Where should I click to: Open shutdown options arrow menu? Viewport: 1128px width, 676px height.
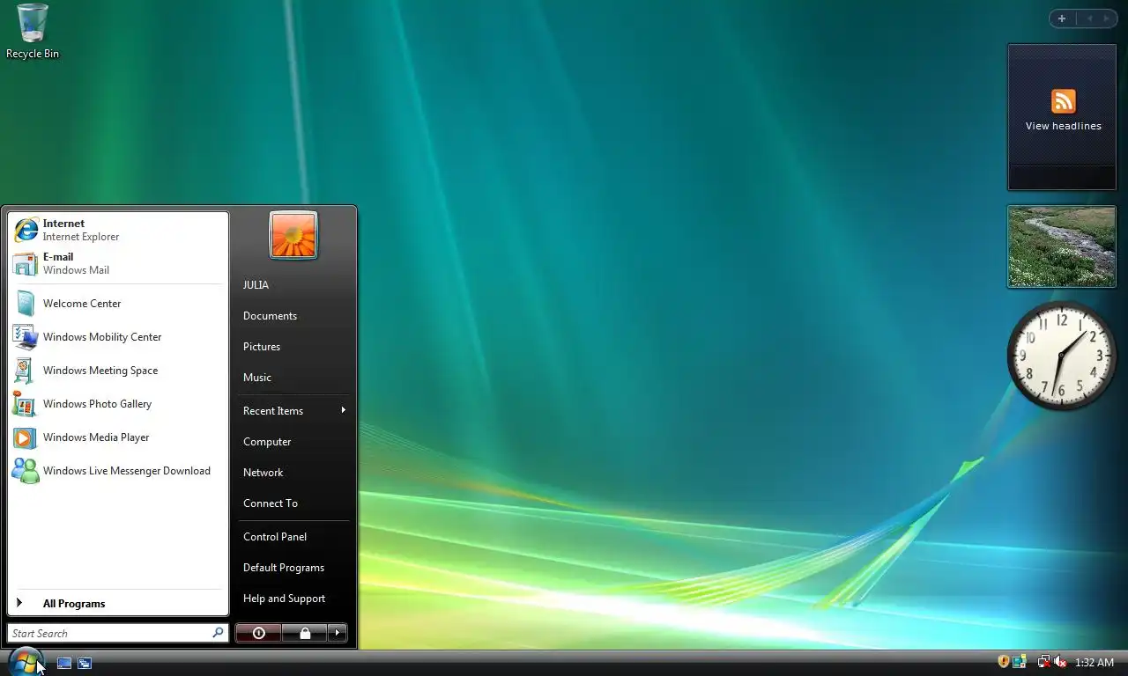pos(338,633)
